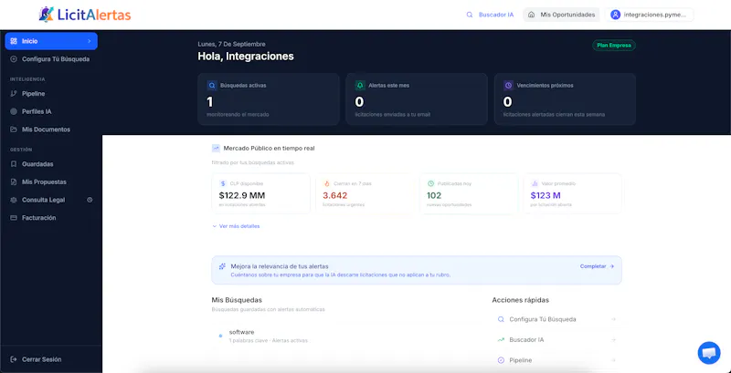This screenshot has width=731, height=373.
Task: Open Mis Propuestas in sidebar
Action: pos(51,181)
